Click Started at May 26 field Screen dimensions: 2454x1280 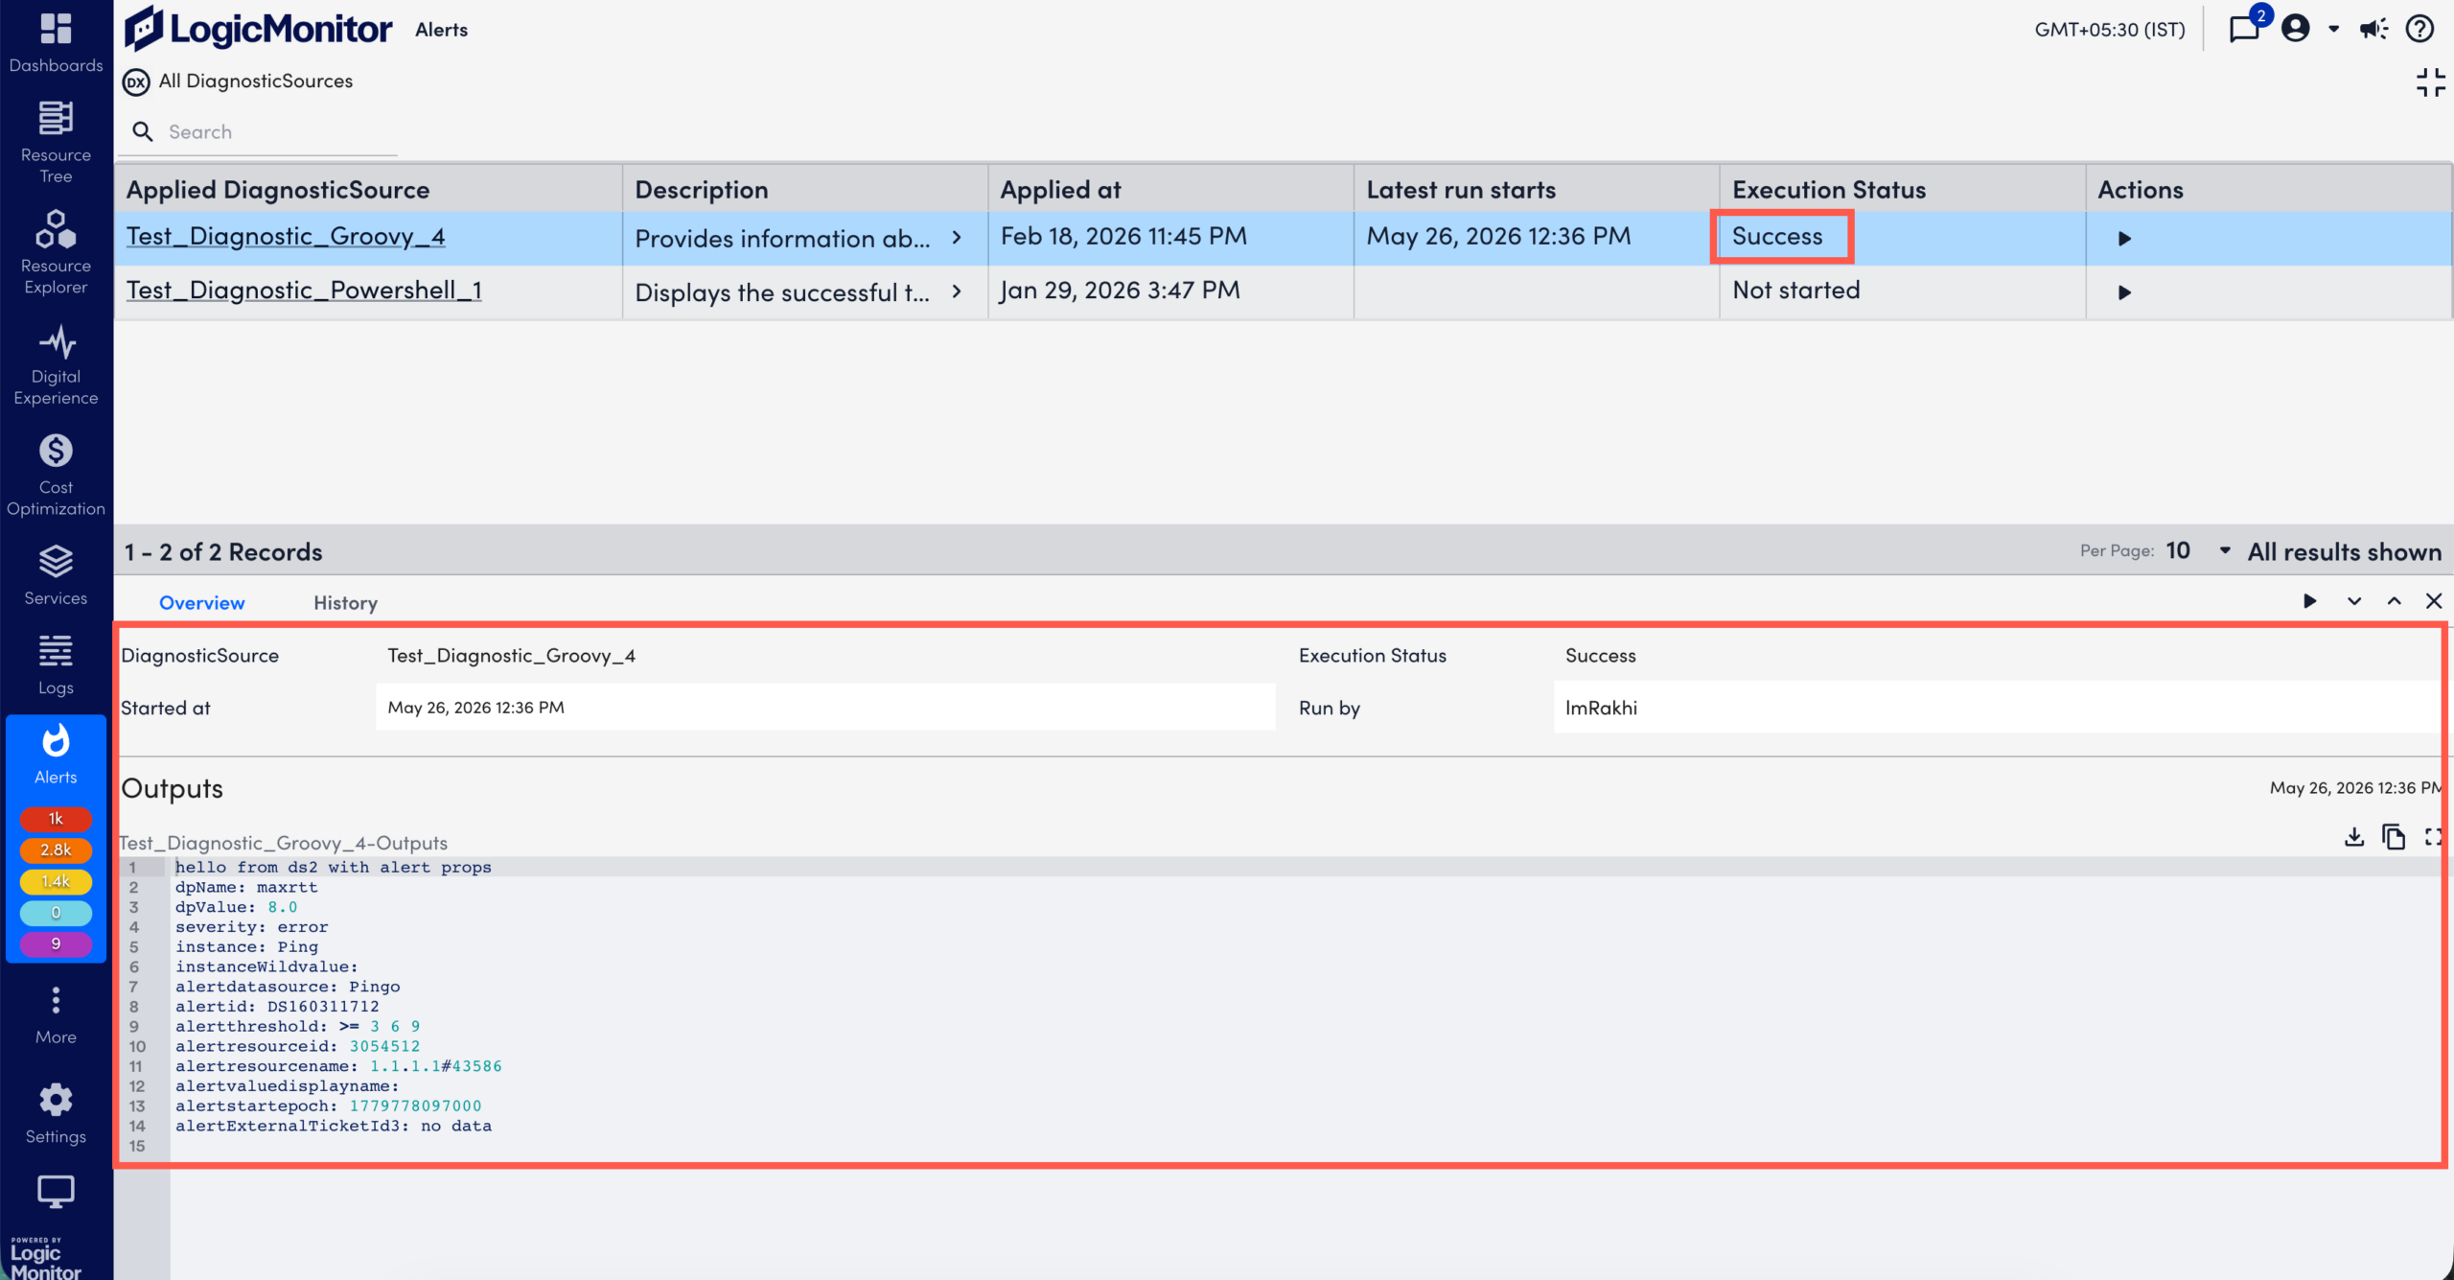(825, 708)
